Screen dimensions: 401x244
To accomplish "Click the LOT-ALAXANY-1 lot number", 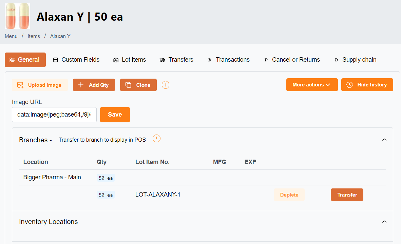I will coord(158,195).
